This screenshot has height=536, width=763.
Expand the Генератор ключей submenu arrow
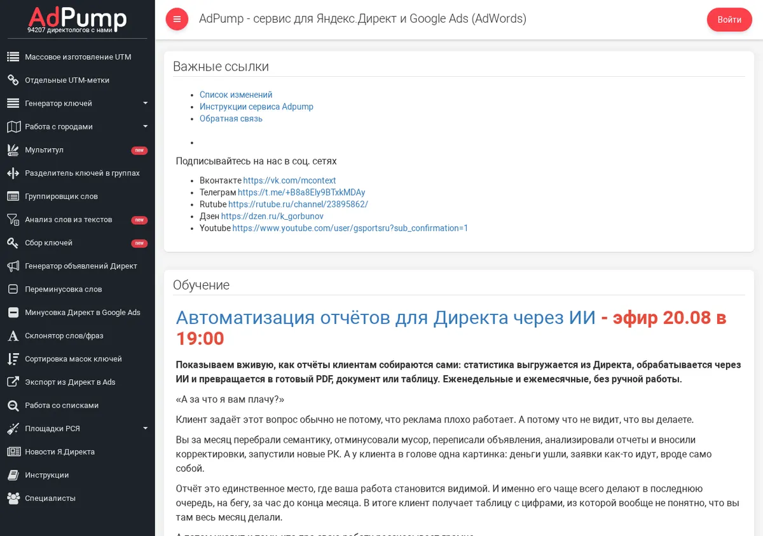145,104
